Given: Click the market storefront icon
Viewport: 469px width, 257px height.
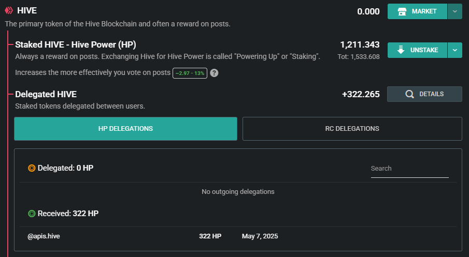Looking at the screenshot, I should click(402, 12).
